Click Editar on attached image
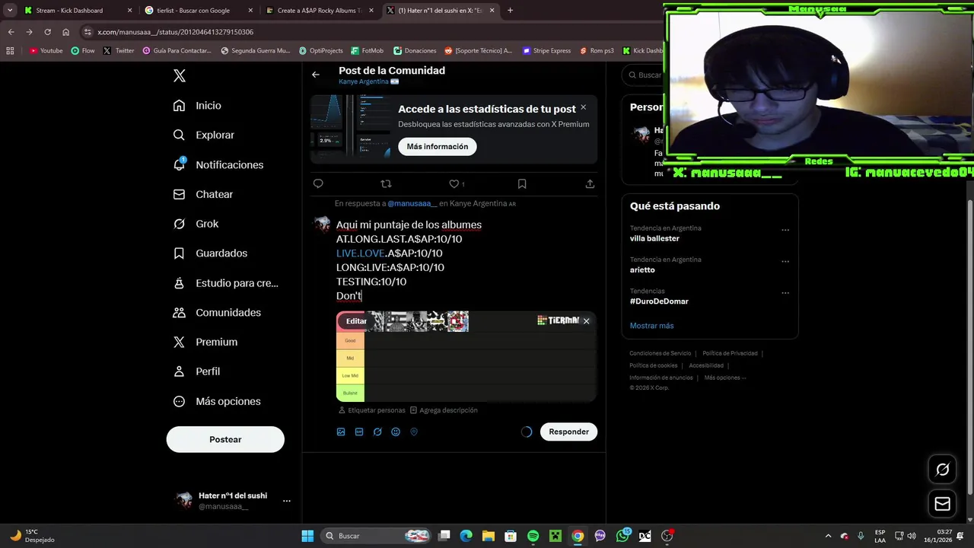 tap(356, 321)
